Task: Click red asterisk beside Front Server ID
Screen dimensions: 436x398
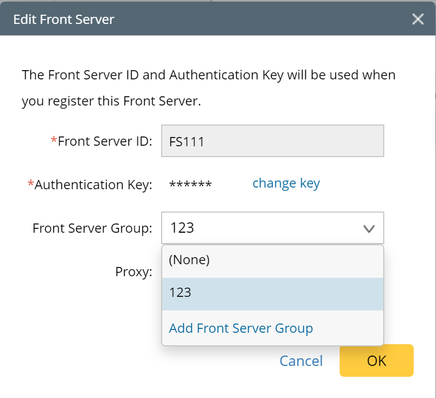Action: [x=53, y=141]
